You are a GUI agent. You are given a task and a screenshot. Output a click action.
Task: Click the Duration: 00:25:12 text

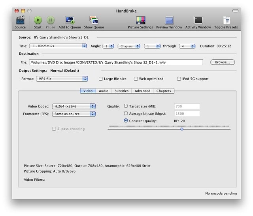coord(215,46)
